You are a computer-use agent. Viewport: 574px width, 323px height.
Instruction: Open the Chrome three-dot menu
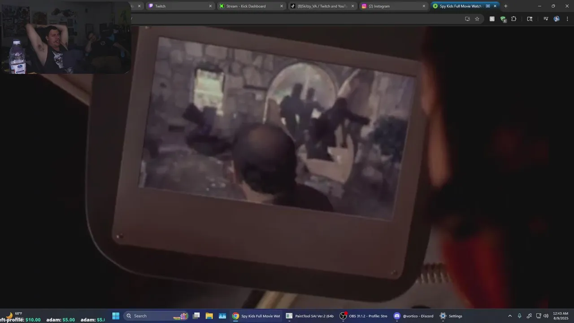(567, 19)
